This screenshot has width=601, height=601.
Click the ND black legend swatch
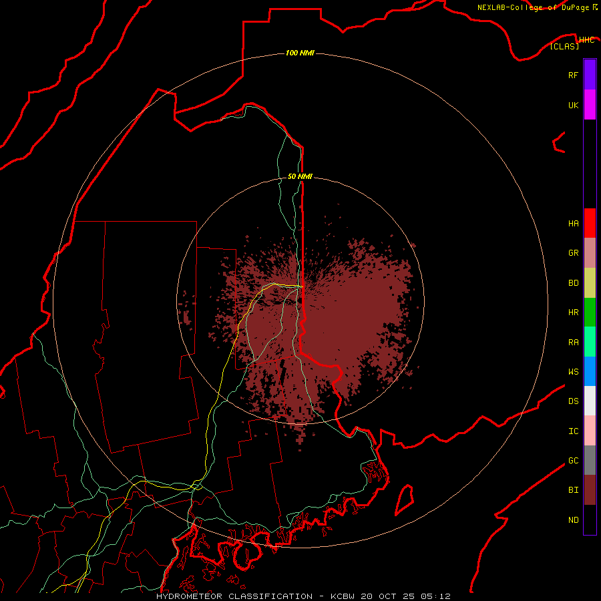[x=590, y=520]
